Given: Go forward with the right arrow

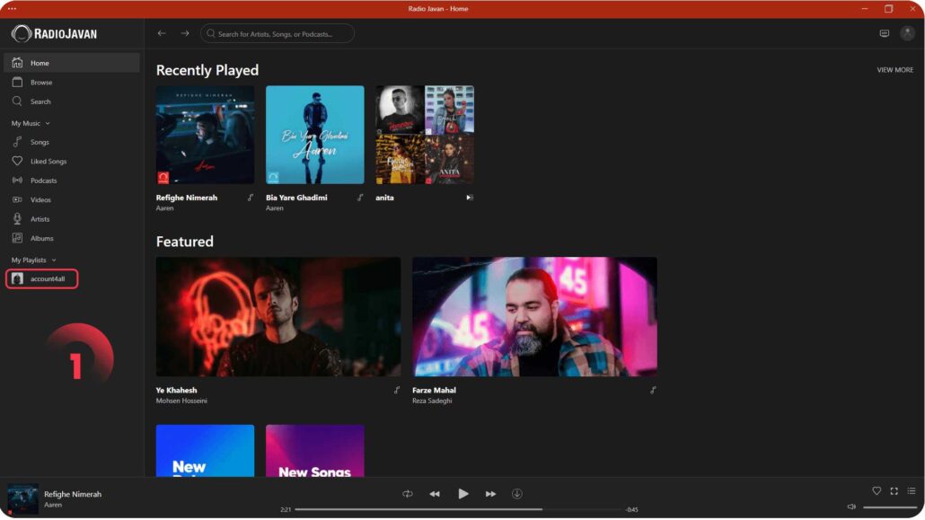Looking at the screenshot, I should pos(185,33).
